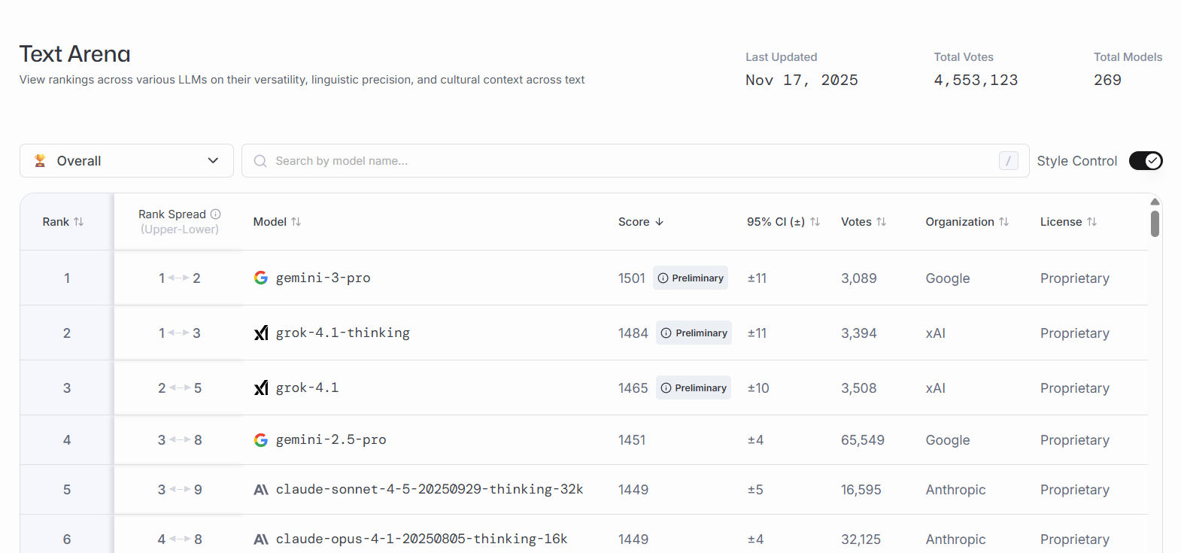1181x553 pixels.
Task: Click the sort arrows next to Rank
Action: [79, 222]
